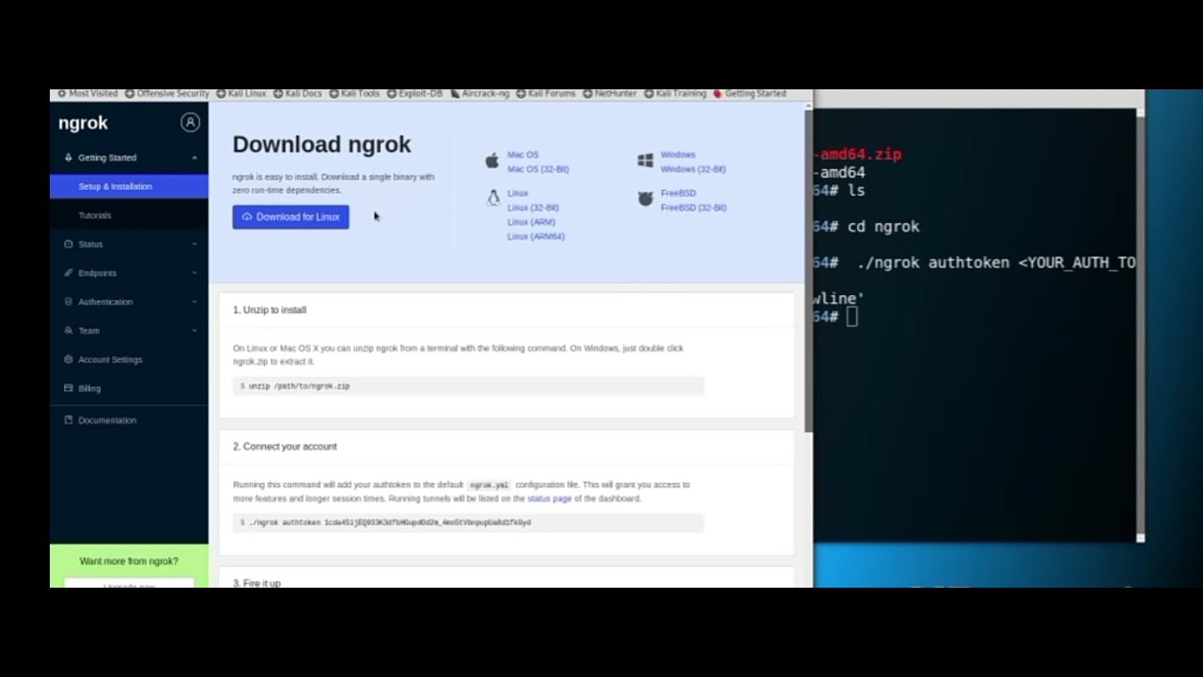
Task: Click the Download for Linux button
Action: (x=290, y=217)
